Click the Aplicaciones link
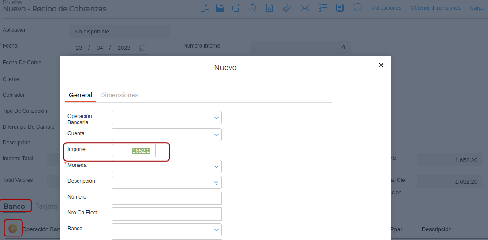The image size is (488, 240). pos(386,8)
